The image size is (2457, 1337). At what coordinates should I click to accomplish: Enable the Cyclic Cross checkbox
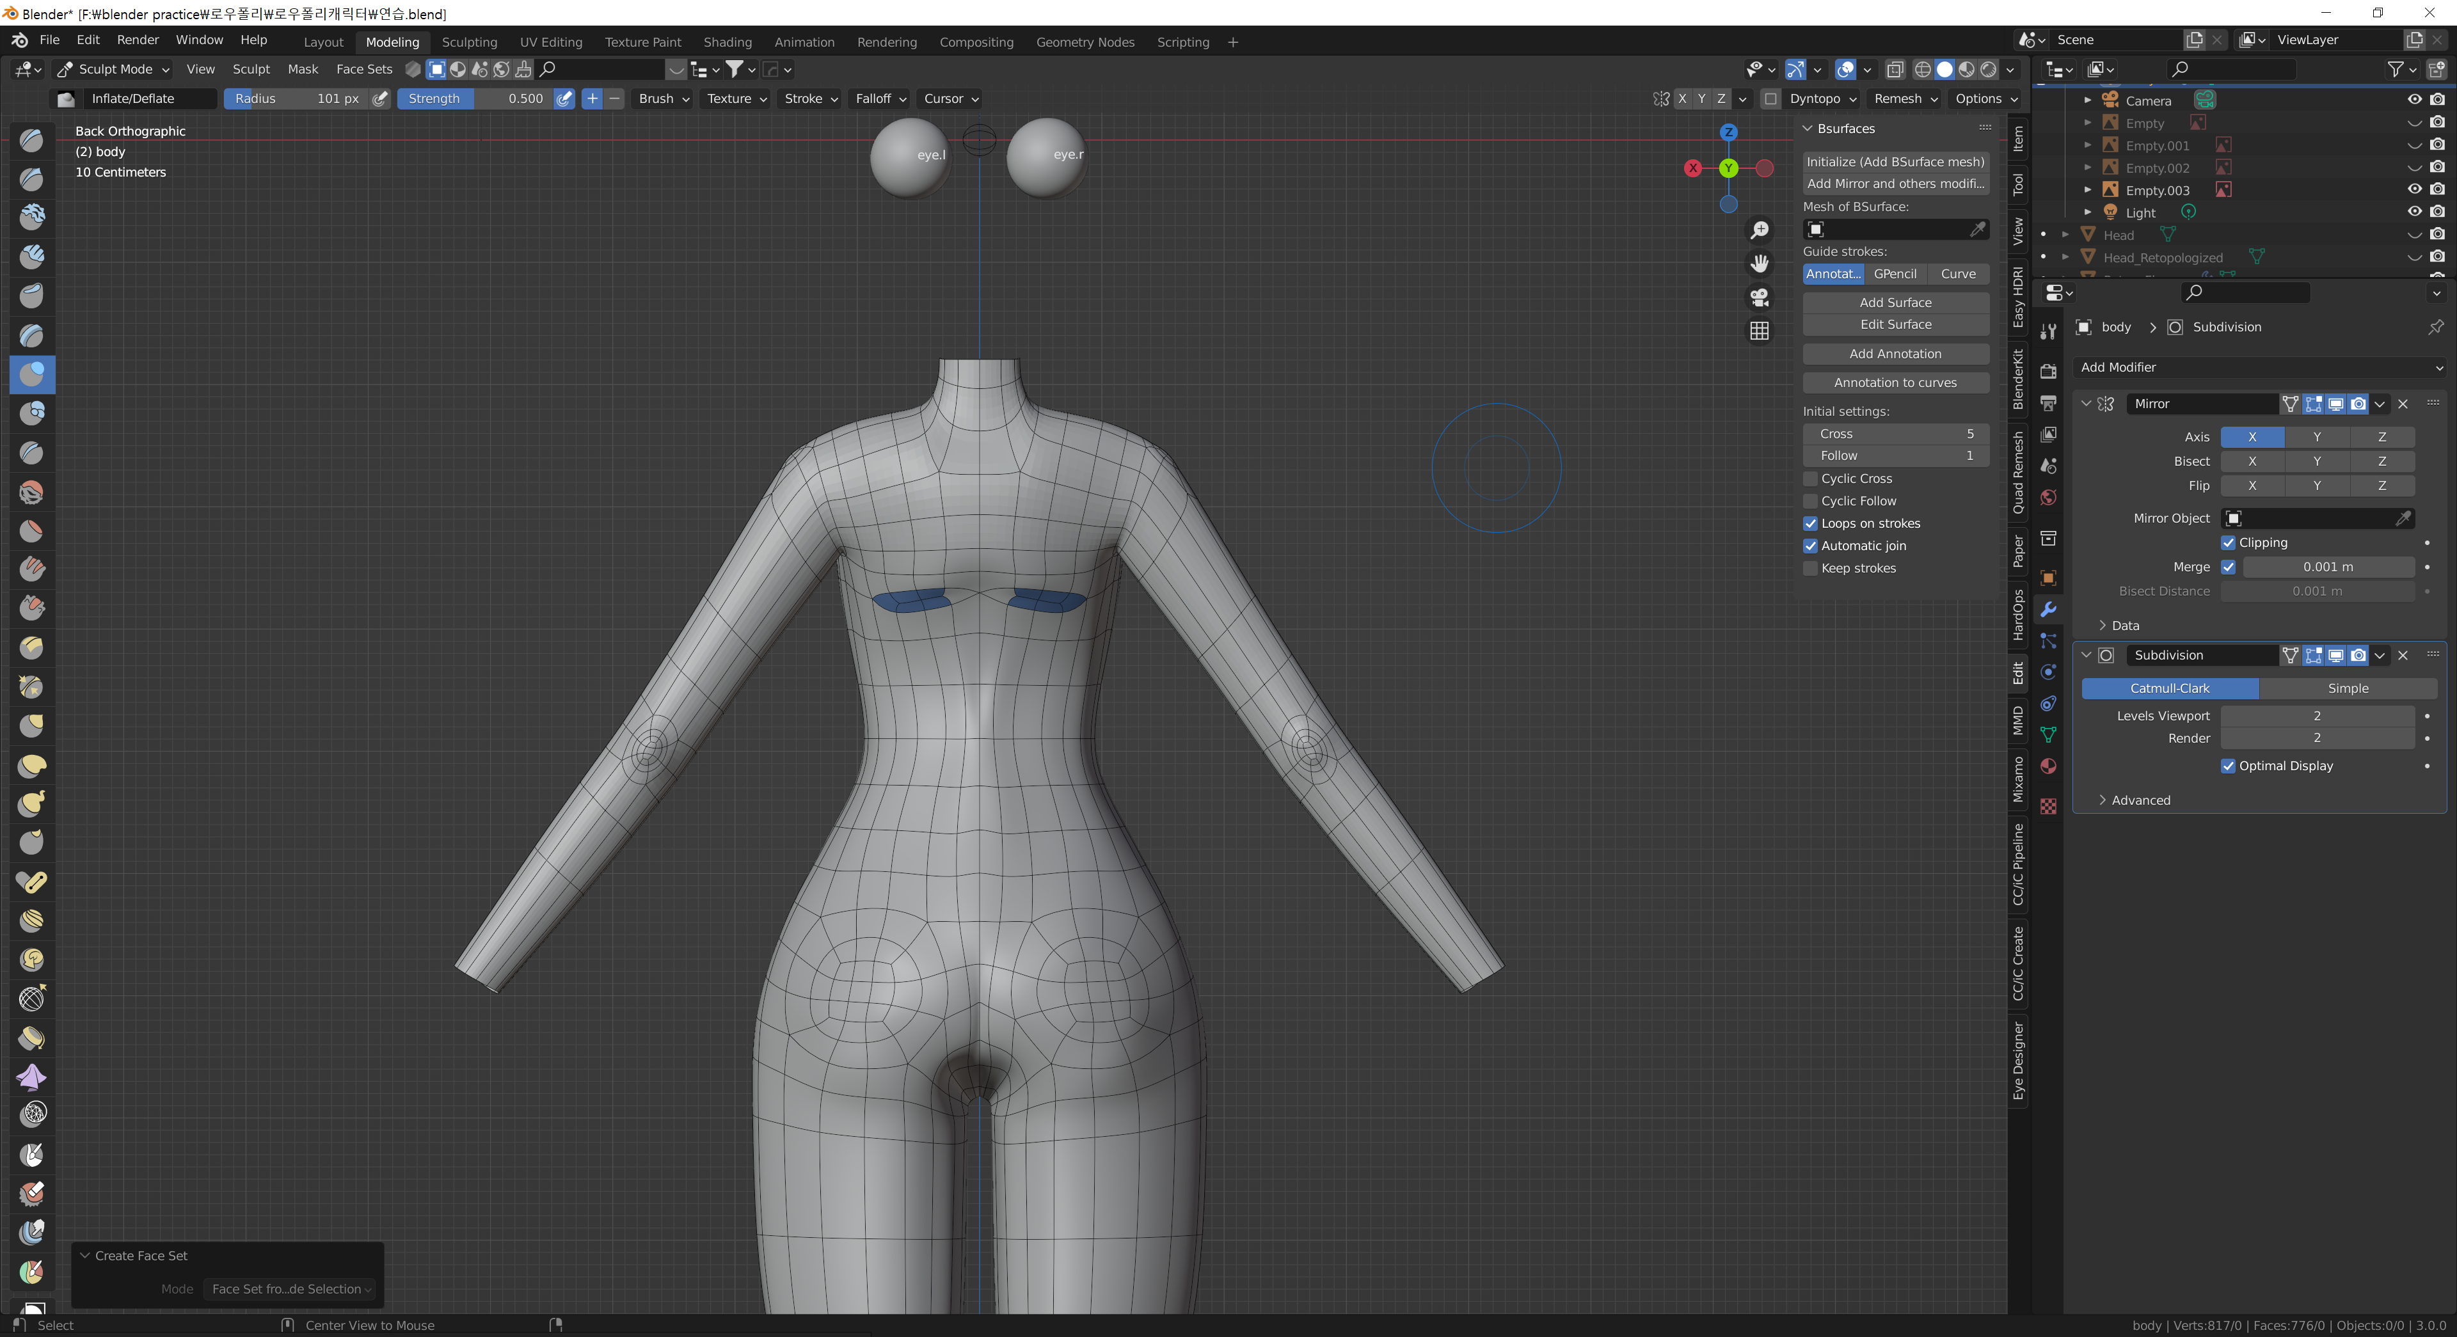click(x=1810, y=479)
